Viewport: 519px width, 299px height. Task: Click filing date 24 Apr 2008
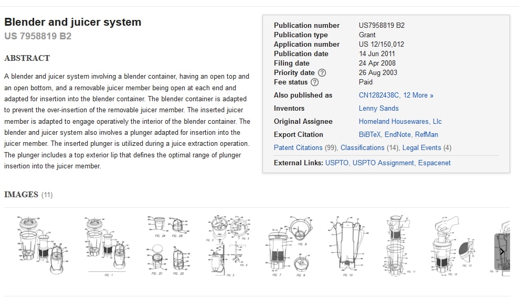pos(377,63)
